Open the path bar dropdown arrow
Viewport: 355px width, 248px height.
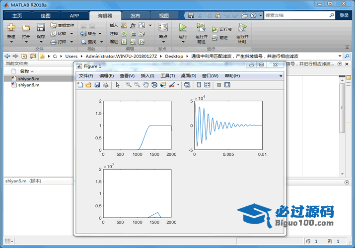tap(340, 56)
